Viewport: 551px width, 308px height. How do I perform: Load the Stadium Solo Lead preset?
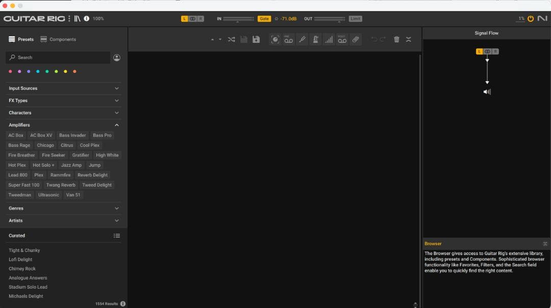coord(28,287)
